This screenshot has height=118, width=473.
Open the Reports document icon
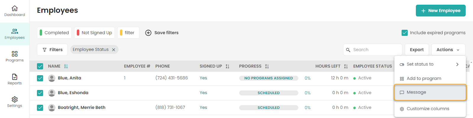14,77
